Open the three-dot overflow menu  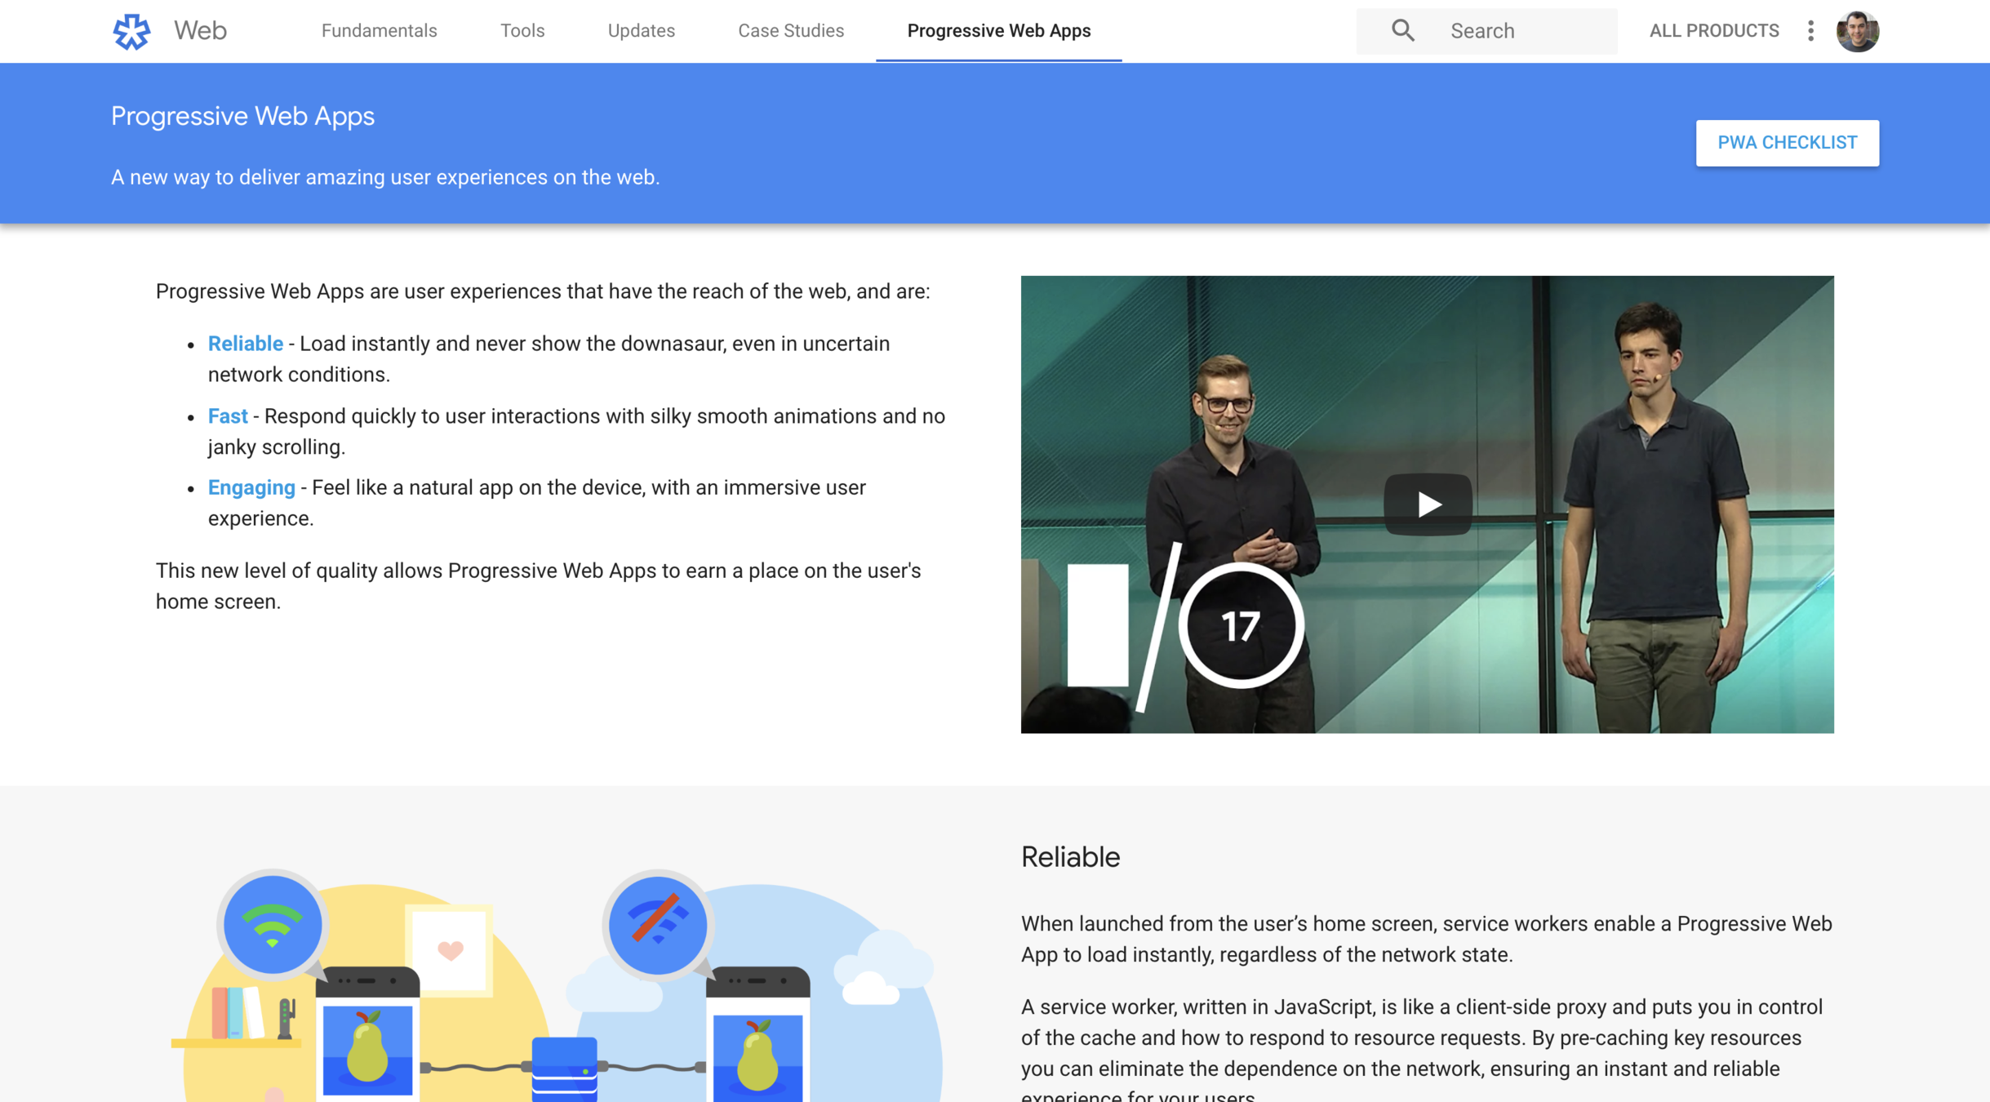1810,31
